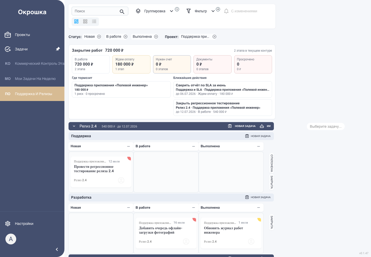
Task: Click the search magnifier icon
Action: tap(122, 12)
